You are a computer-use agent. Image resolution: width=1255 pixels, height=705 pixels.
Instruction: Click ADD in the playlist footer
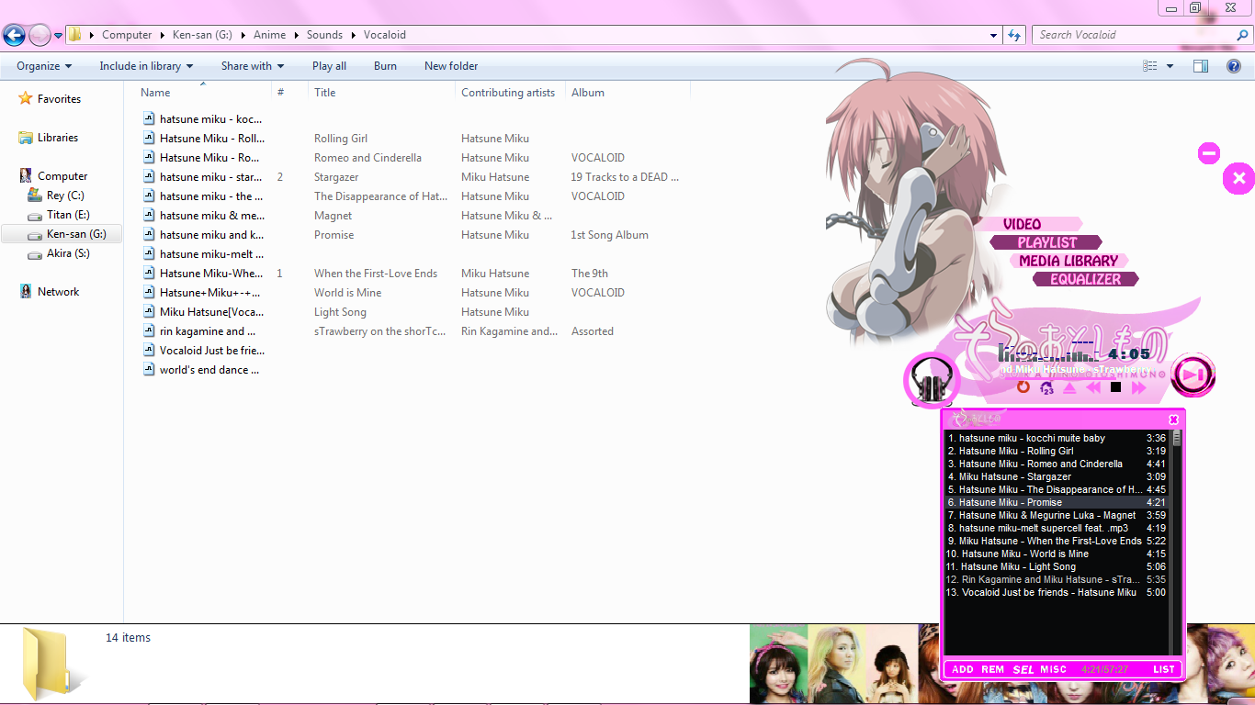[963, 669]
